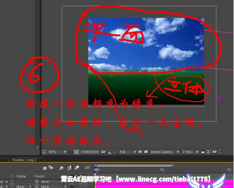This screenshot has width=234, height=188.
Task: Click the second layer's parent pick whip
Action: tap(37, 186)
